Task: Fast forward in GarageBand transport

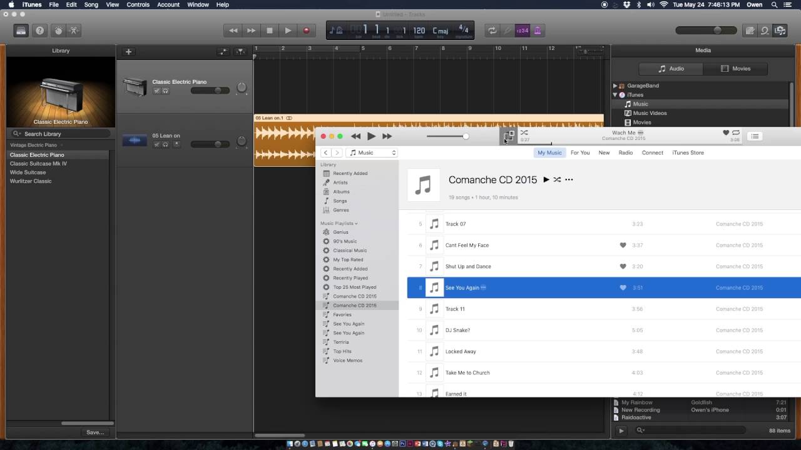Action: 251,31
